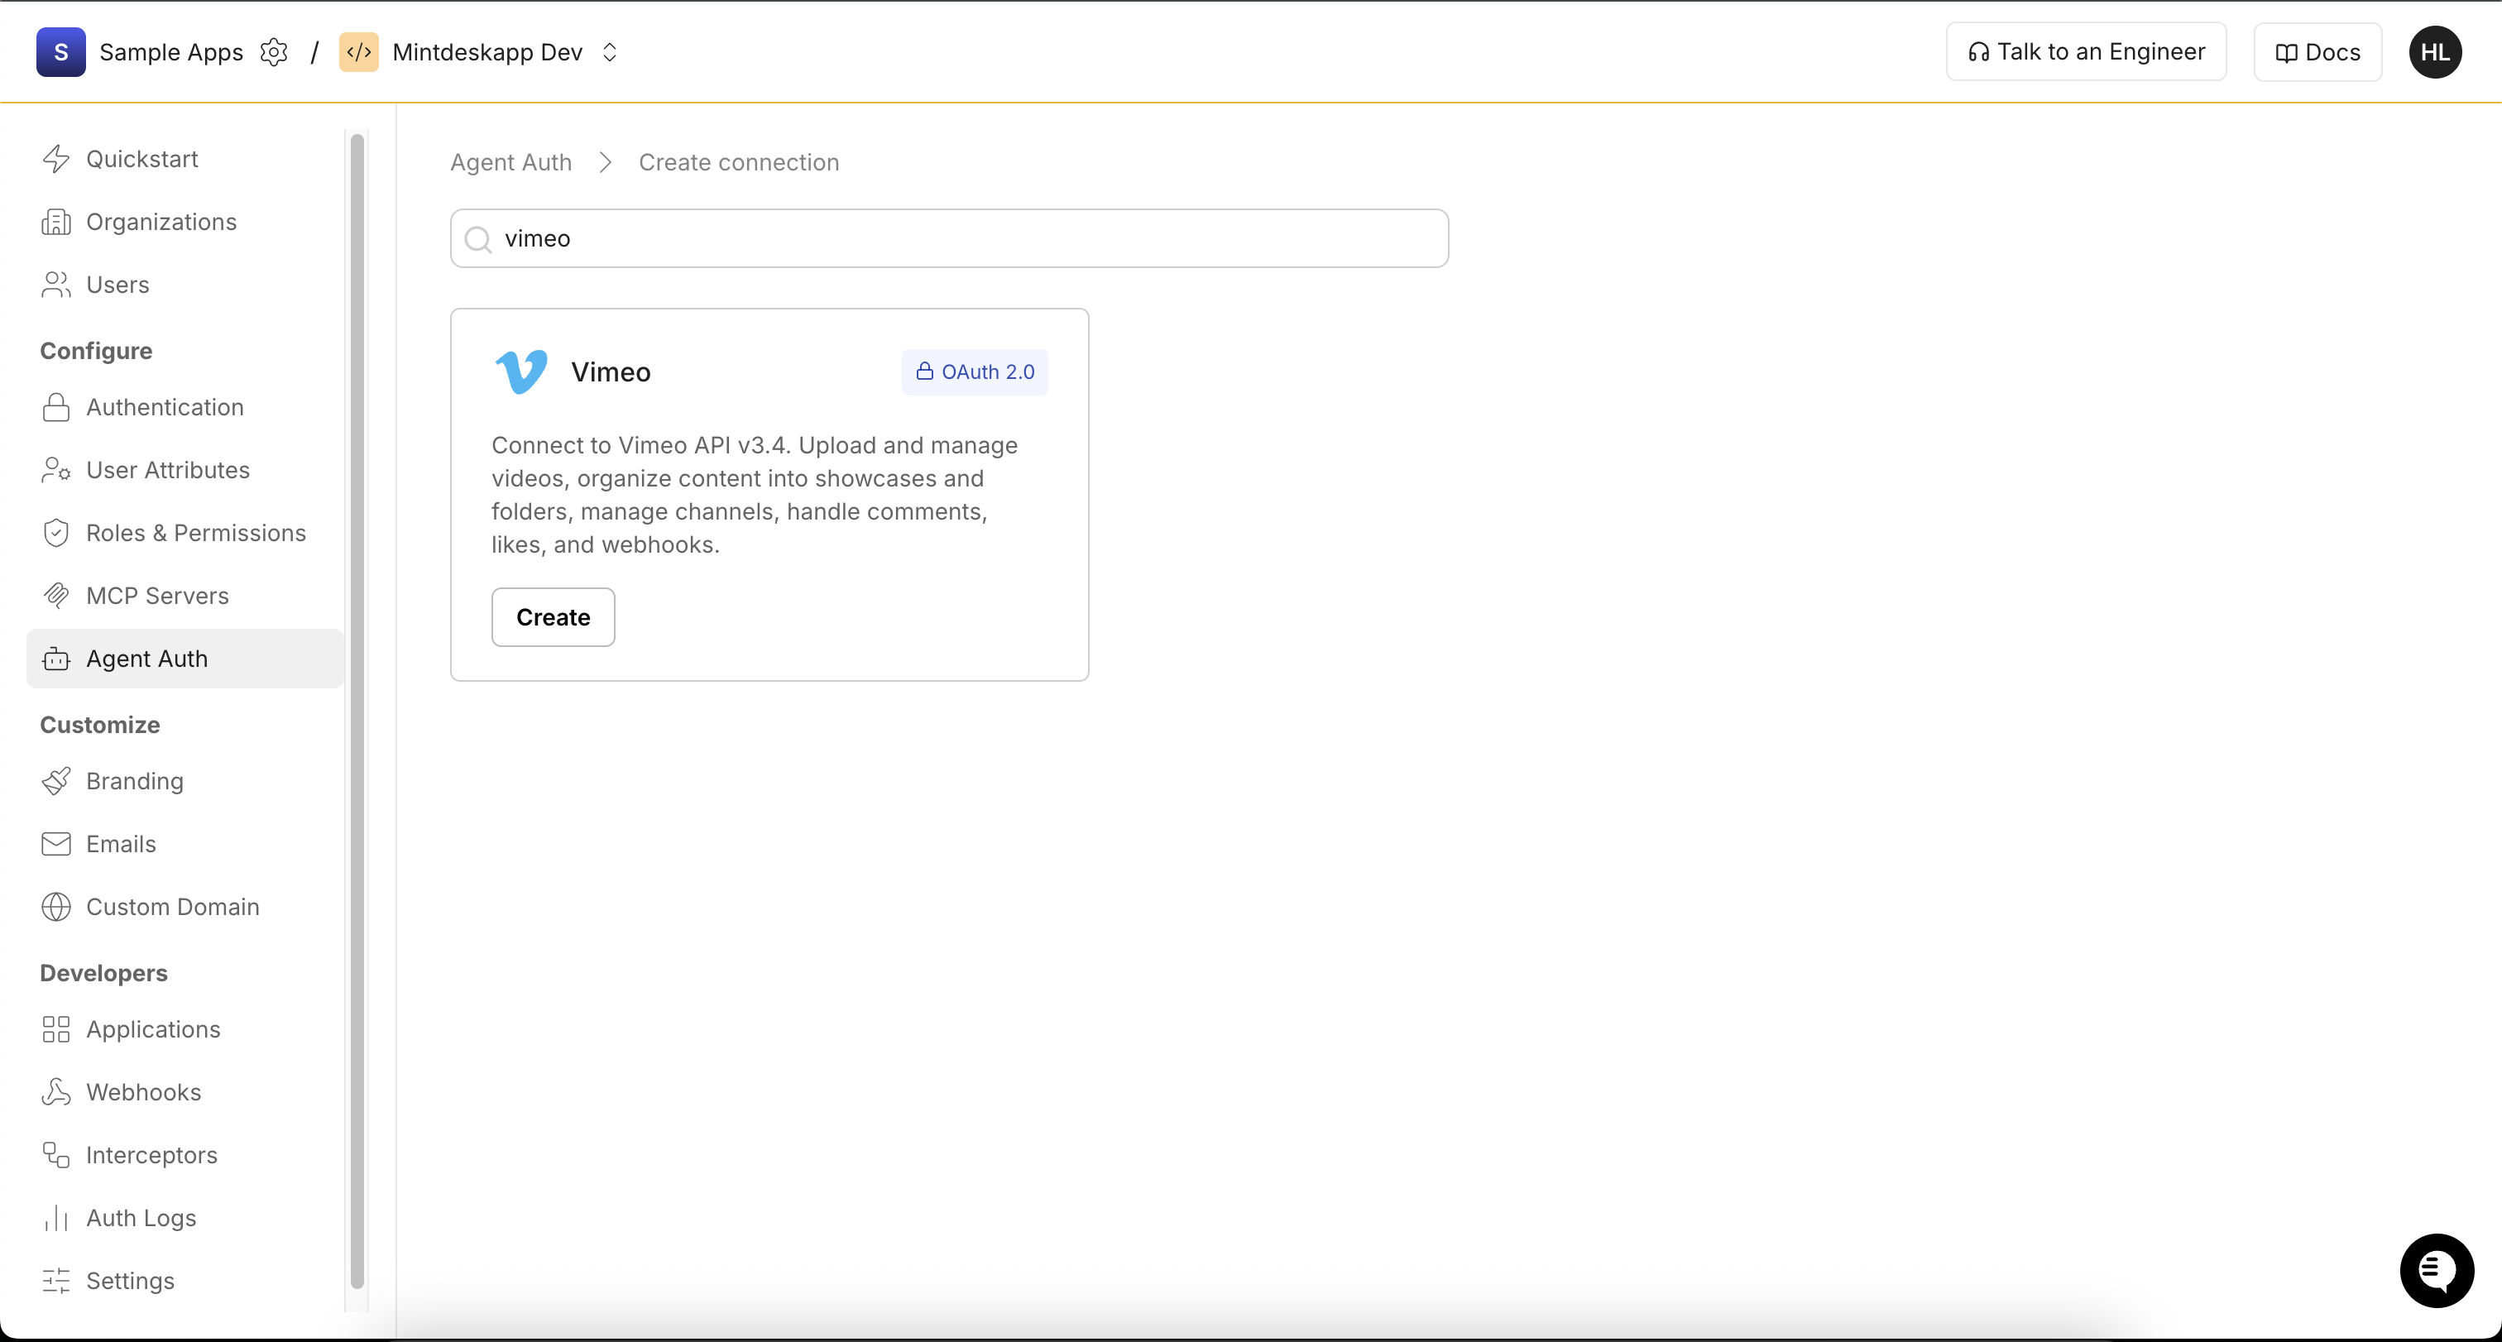Open the Mintdeskapp Dev project switcher
Viewport: 2502px width, 1342px height.
[x=610, y=51]
